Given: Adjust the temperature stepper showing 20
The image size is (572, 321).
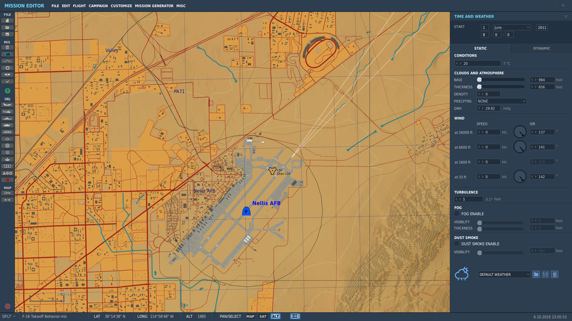Looking at the screenshot, I should [478, 63].
